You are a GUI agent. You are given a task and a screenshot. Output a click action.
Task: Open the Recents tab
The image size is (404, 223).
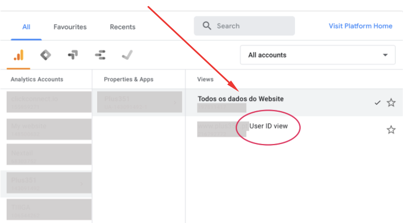click(x=123, y=27)
